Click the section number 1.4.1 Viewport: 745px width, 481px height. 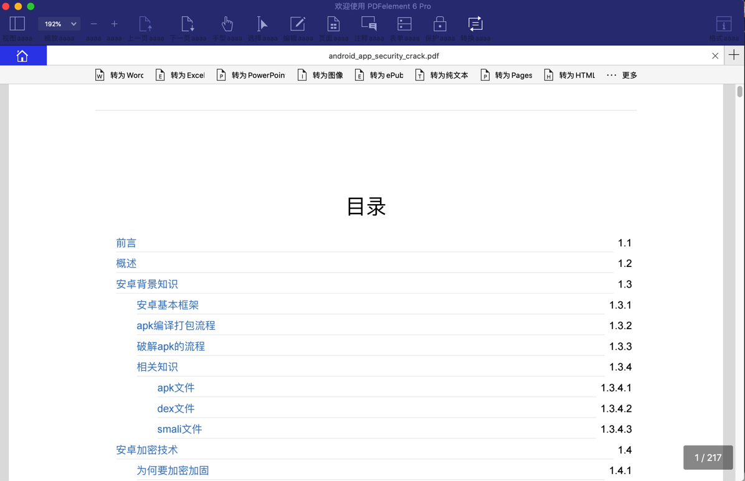(620, 470)
